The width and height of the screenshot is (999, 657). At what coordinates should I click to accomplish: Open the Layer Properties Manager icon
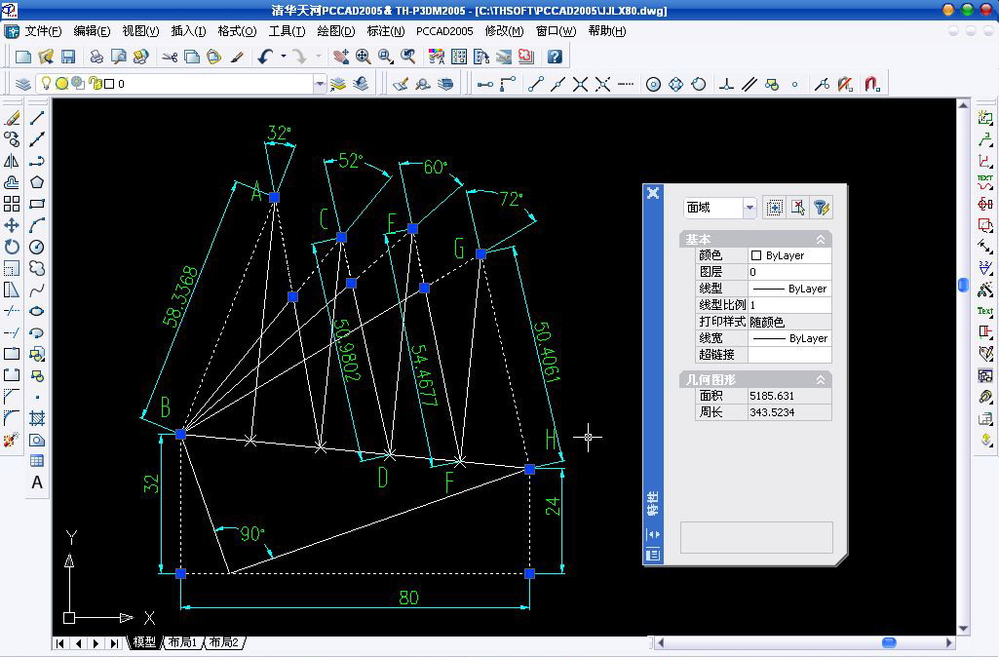pyautogui.click(x=23, y=84)
